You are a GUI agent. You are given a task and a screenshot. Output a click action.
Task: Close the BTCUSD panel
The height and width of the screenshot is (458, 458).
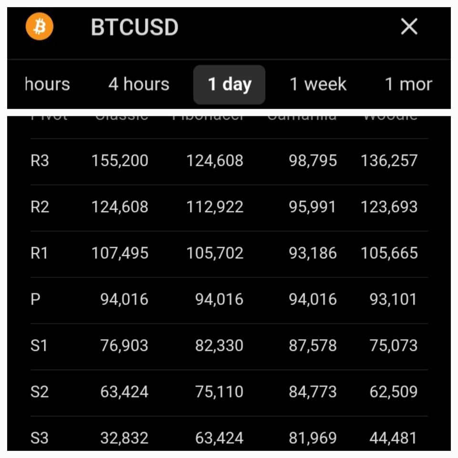click(409, 27)
